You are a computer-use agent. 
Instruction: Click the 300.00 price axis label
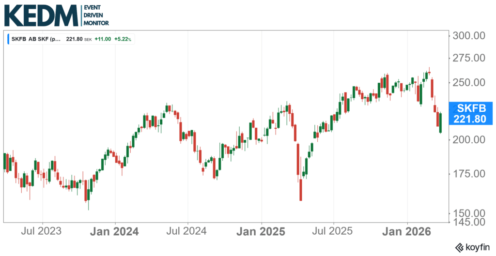[468, 36]
